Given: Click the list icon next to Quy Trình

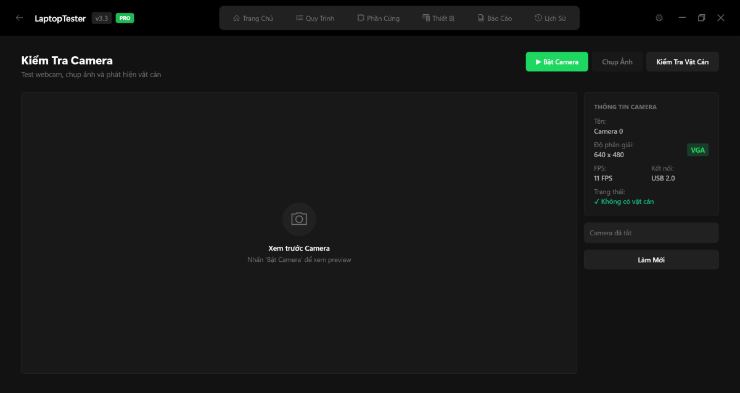Looking at the screenshot, I should click(298, 18).
